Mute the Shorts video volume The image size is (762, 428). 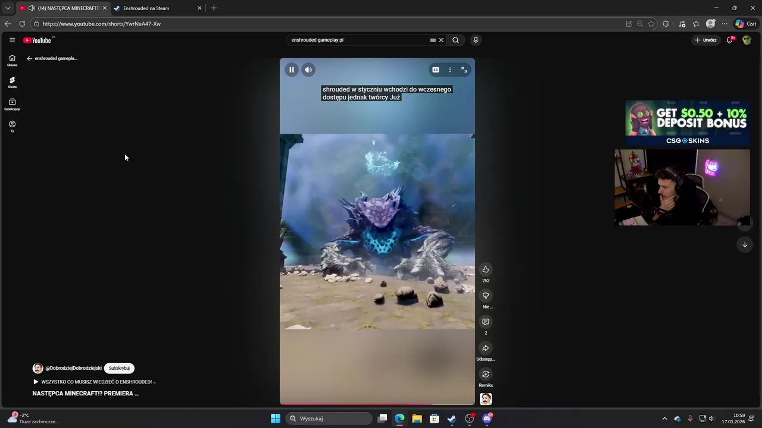(308, 70)
